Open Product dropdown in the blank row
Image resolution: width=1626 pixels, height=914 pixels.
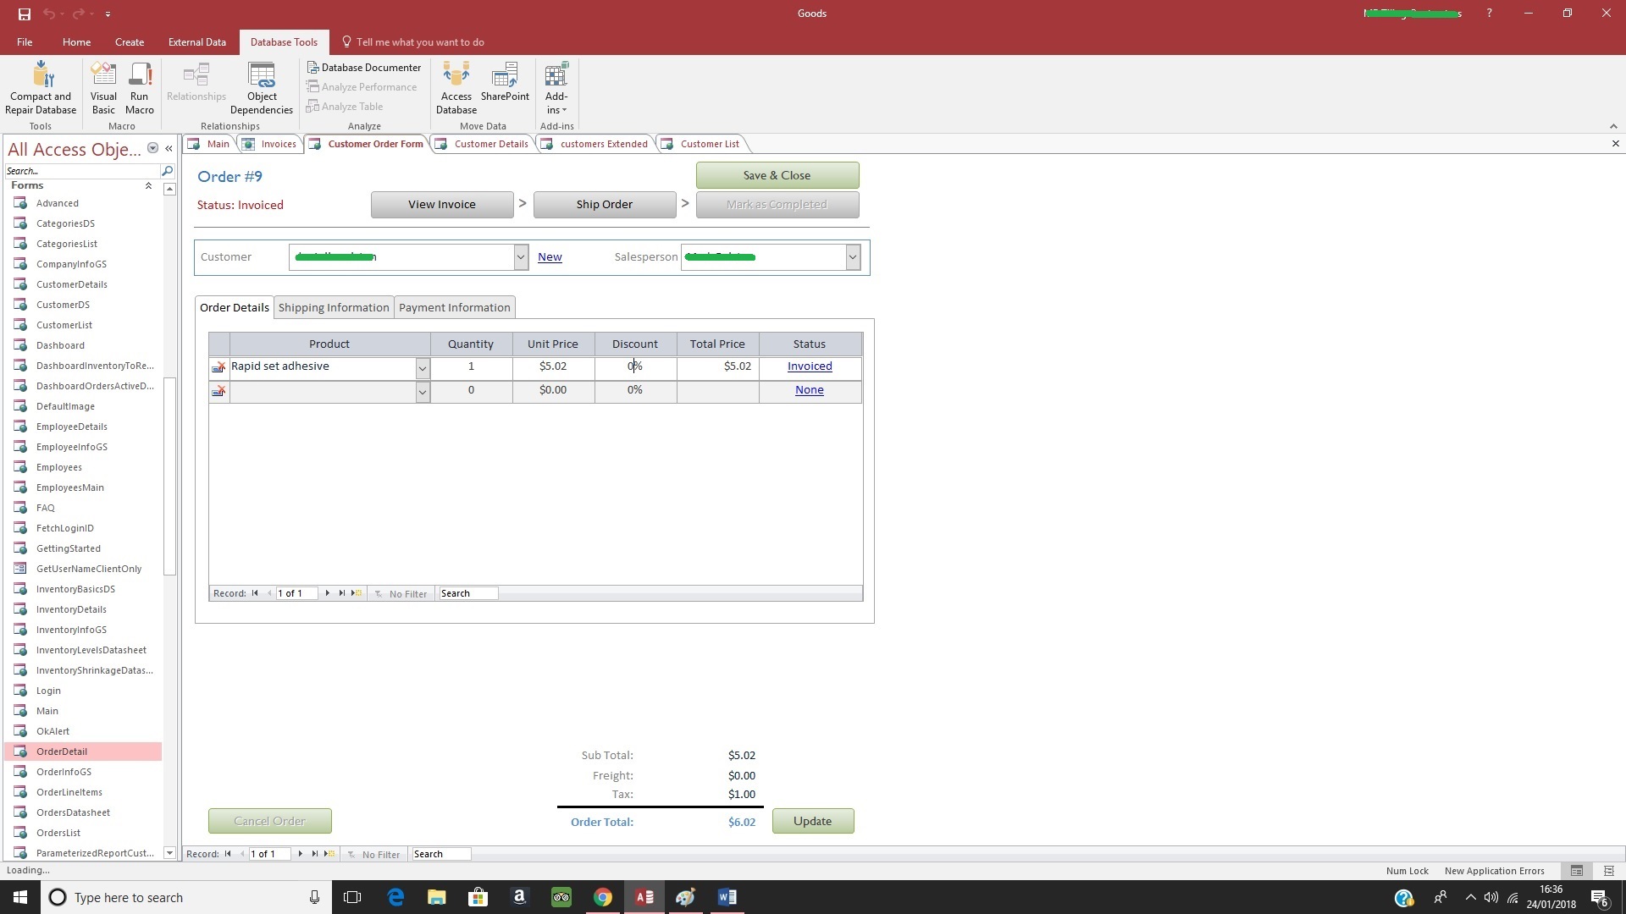tap(422, 392)
